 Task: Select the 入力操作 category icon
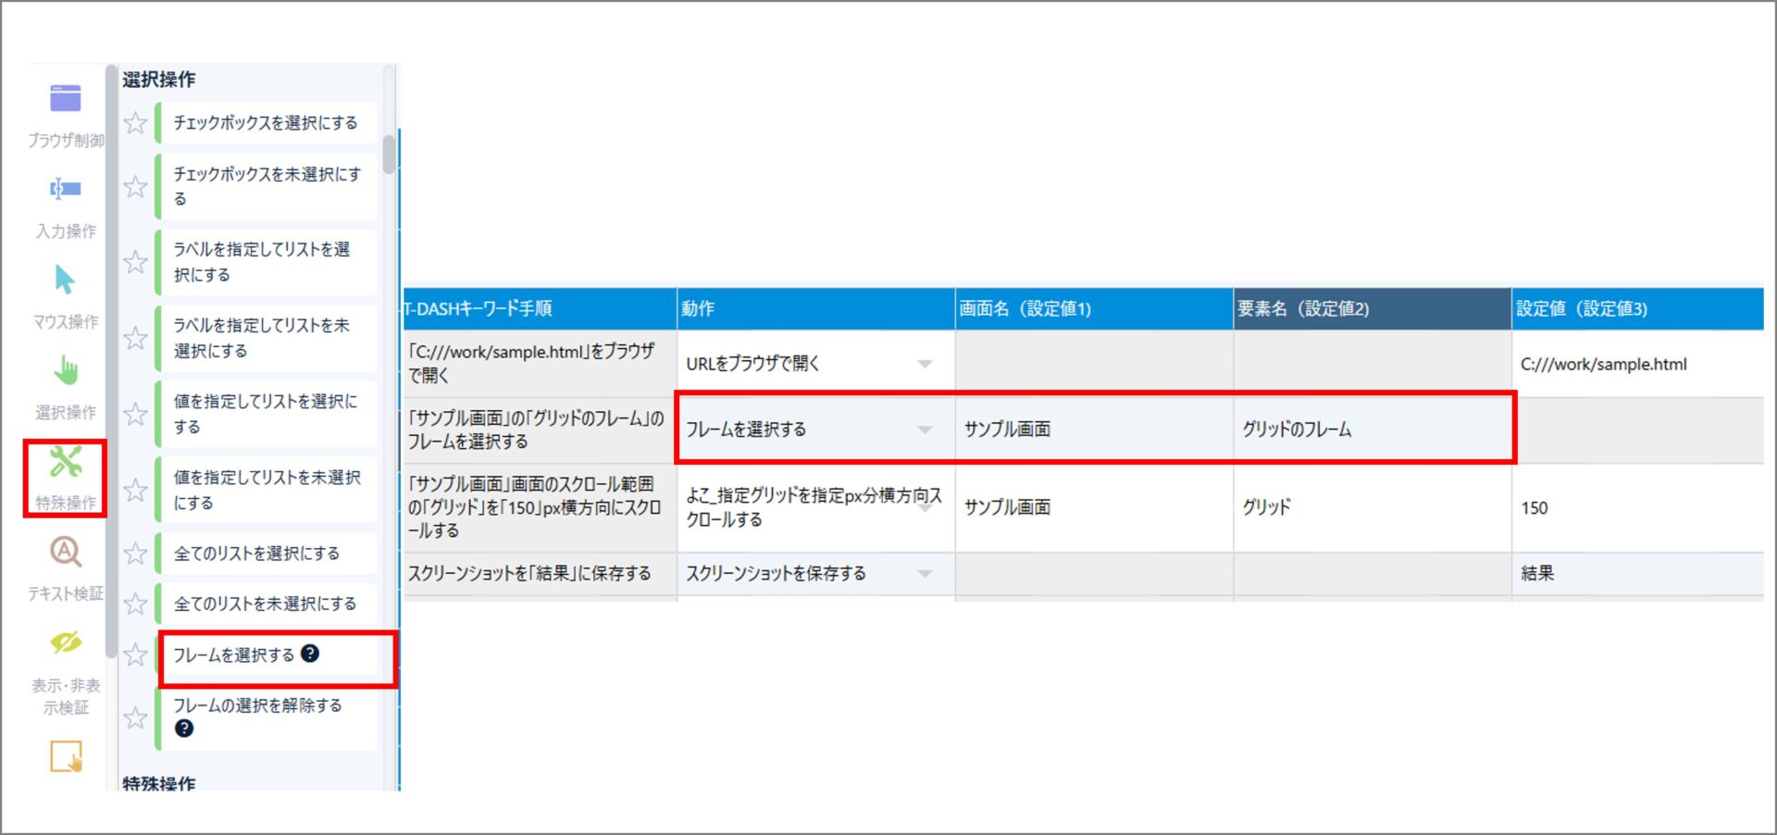(65, 190)
